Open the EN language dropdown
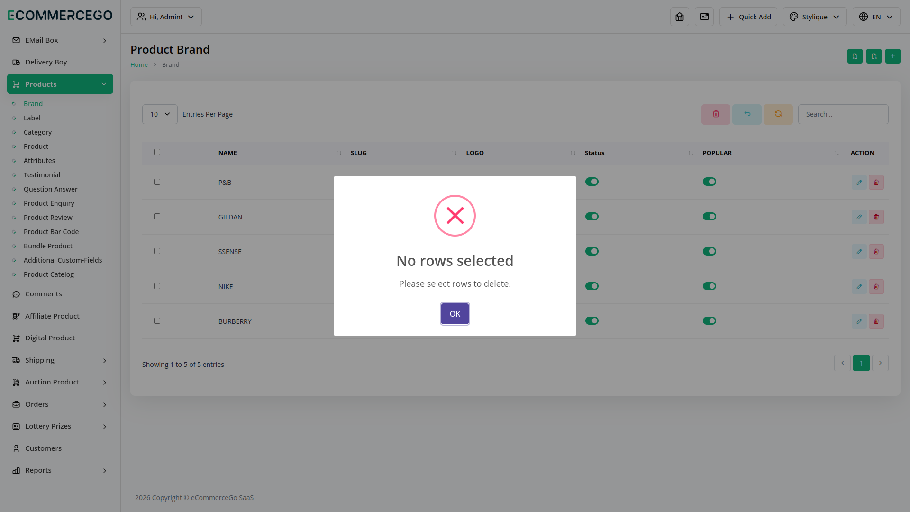The height and width of the screenshot is (512, 910). [x=876, y=17]
